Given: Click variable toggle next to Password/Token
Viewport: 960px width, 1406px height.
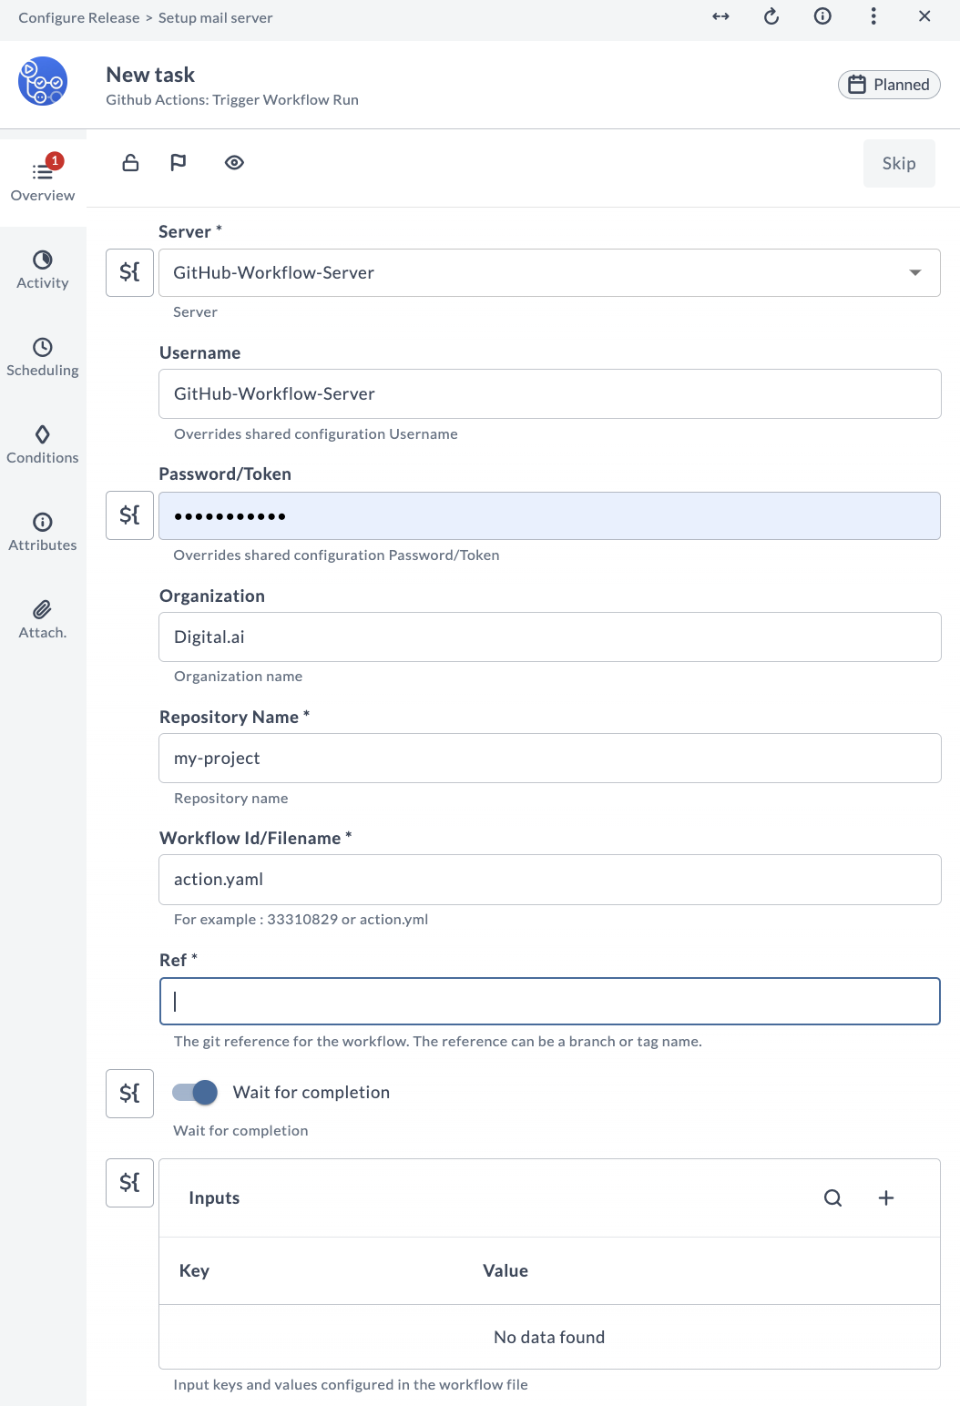Looking at the screenshot, I should (x=129, y=515).
